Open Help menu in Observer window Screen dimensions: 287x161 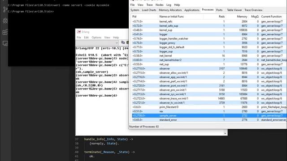pos(177,5)
